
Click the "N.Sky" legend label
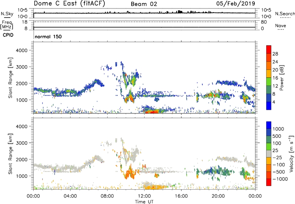pyautogui.click(x=7, y=14)
